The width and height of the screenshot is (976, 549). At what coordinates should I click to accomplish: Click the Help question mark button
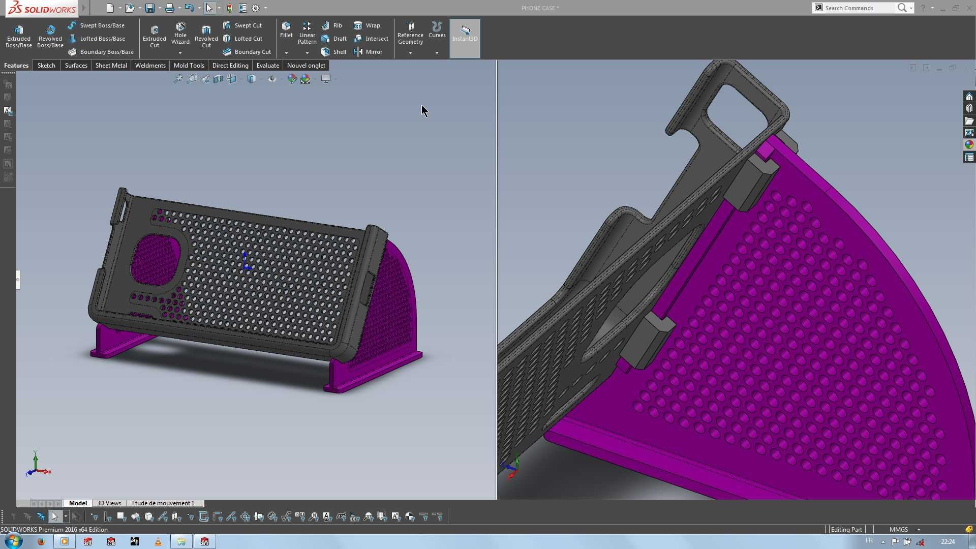tap(923, 8)
